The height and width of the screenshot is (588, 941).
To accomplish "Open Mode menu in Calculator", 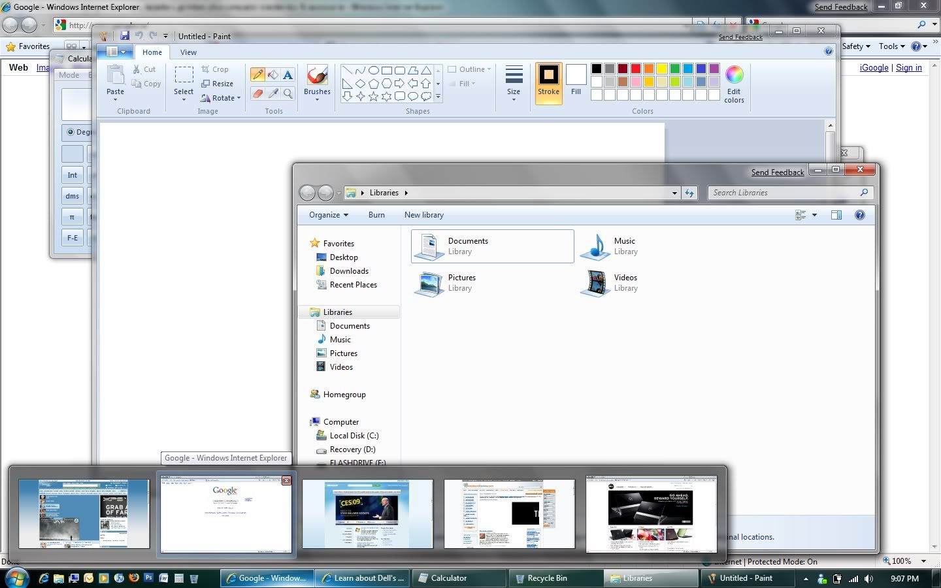I will point(69,75).
